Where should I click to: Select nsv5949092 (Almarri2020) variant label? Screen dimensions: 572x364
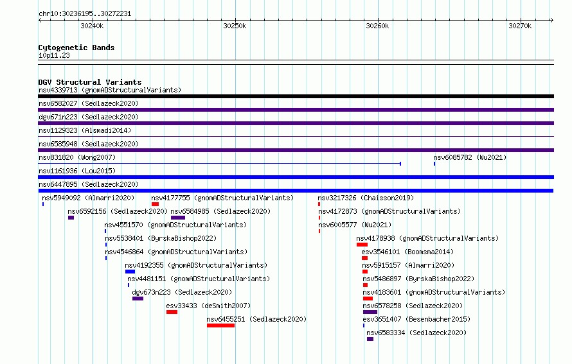(x=88, y=198)
